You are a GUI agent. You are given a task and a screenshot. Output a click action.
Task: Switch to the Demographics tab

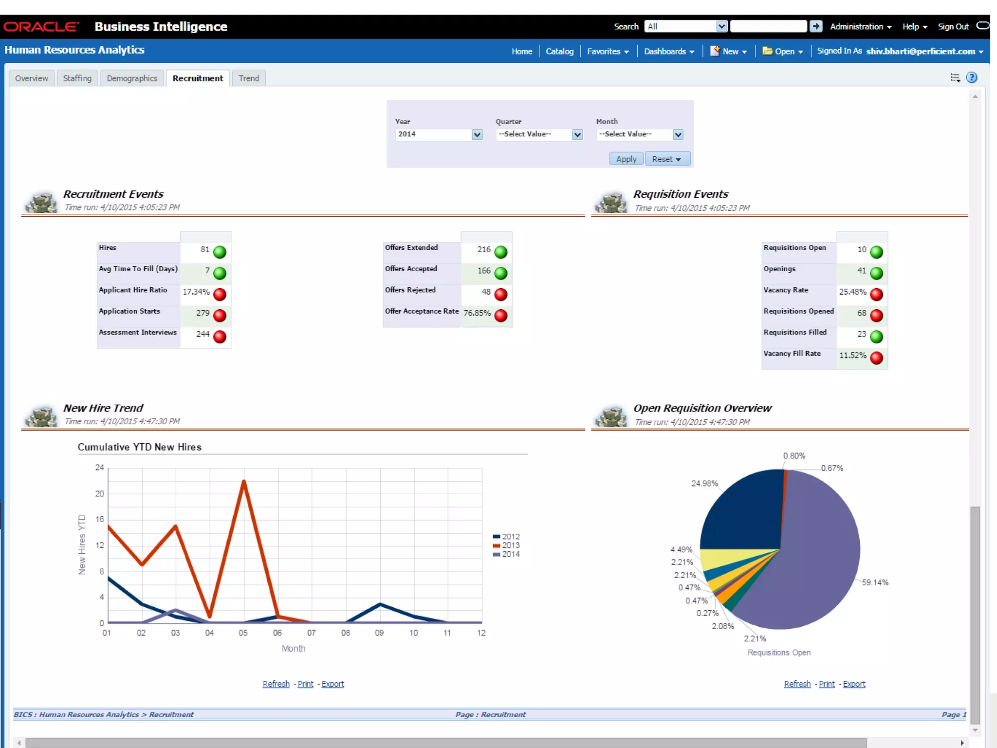(x=132, y=78)
